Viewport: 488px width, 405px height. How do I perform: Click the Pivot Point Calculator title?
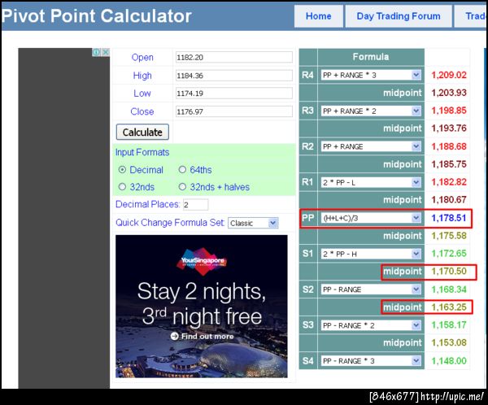click(96, 15)
